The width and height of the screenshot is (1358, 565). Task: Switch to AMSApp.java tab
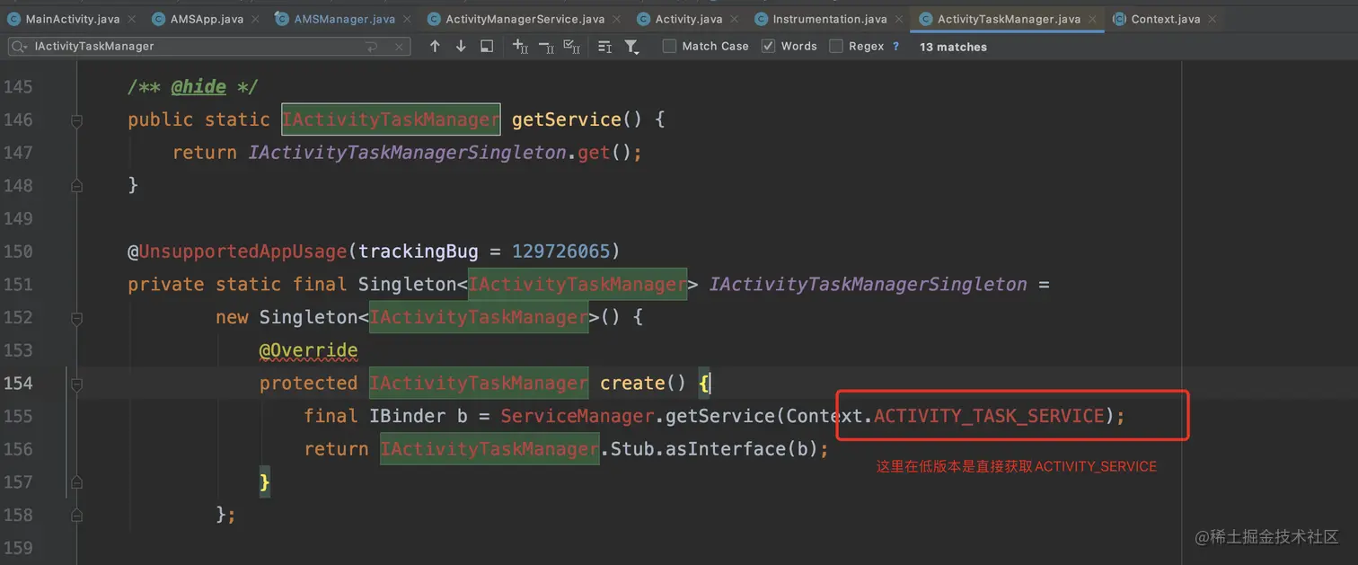(207, 19)
